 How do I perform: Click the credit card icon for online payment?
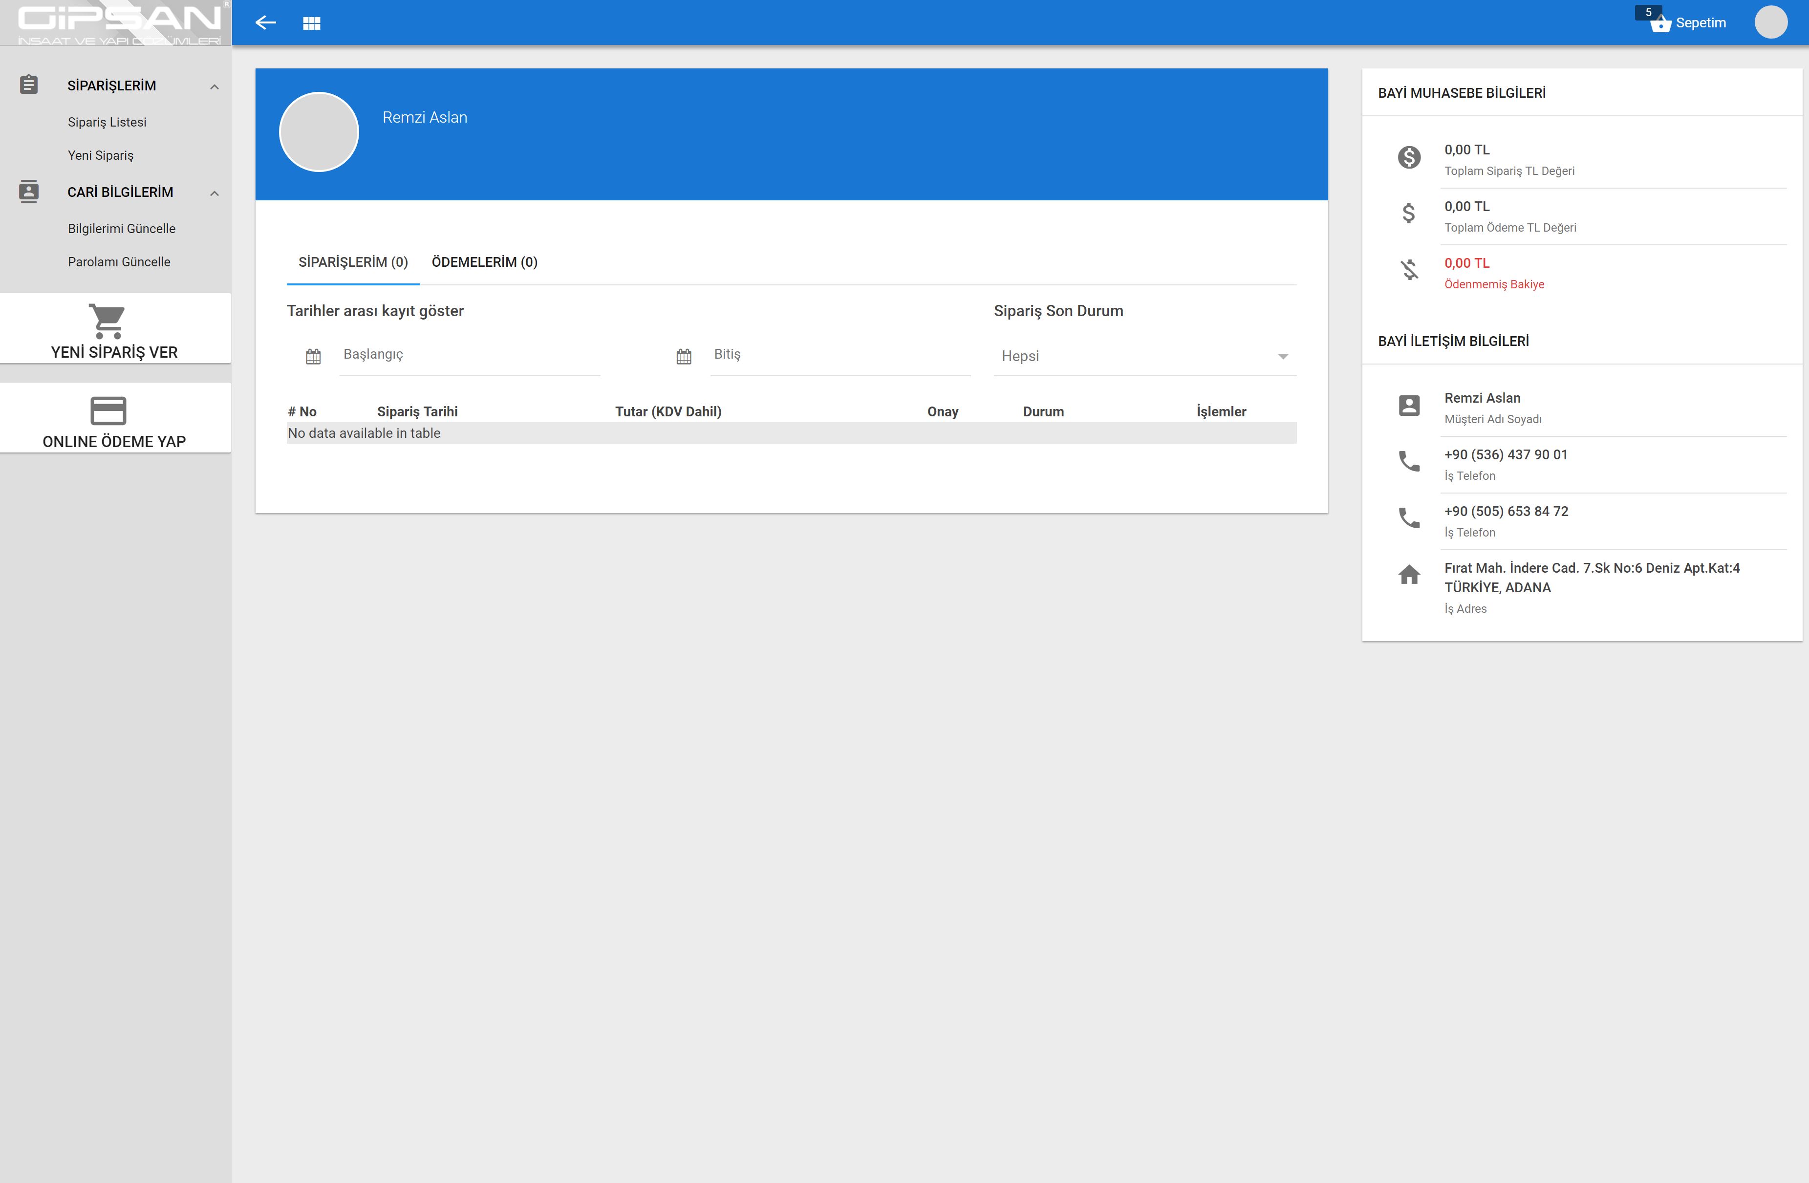point(108,410)
